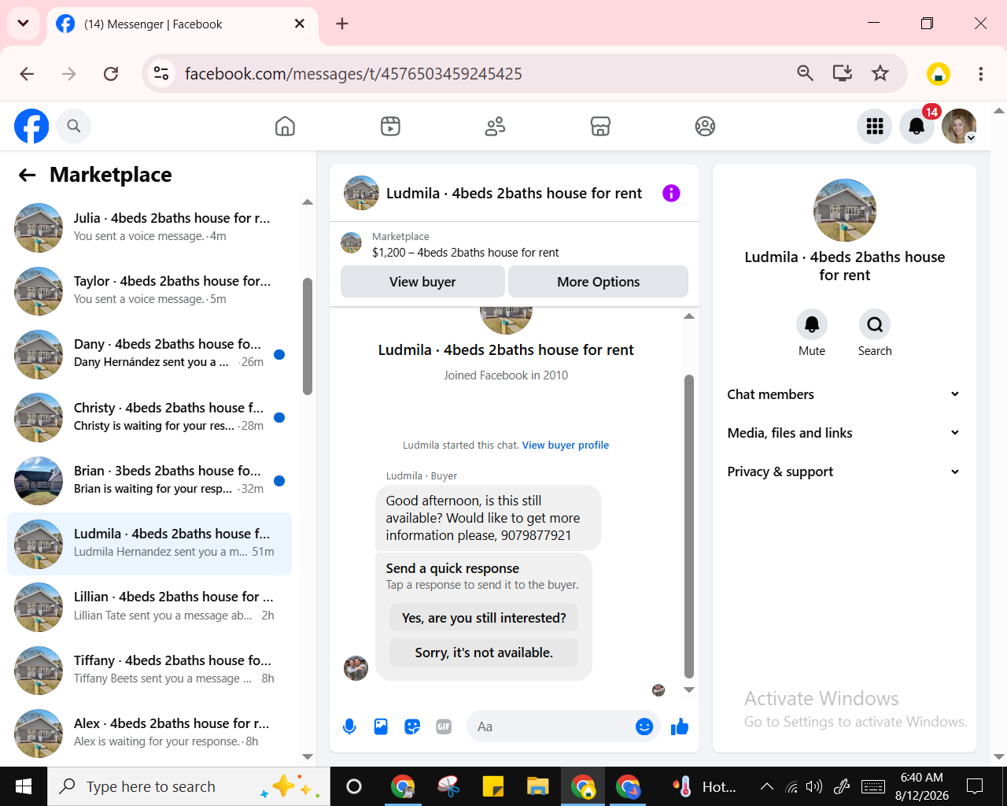Open the nine-dot Menu grid icon

tap(875, 126)
